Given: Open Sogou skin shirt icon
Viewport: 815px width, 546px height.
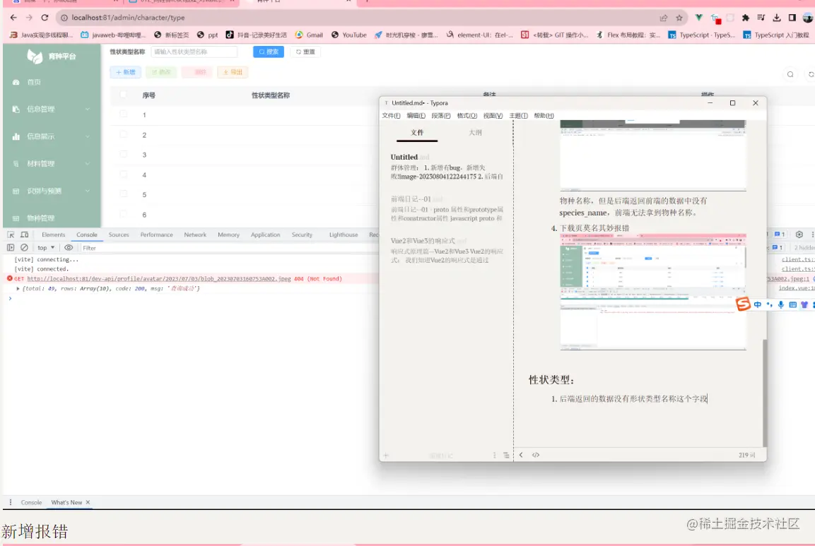Looking at the screenshot, I should point(804,305).
